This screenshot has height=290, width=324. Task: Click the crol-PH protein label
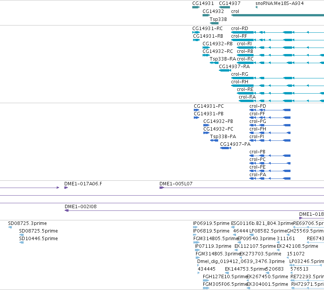pos(258,129)
